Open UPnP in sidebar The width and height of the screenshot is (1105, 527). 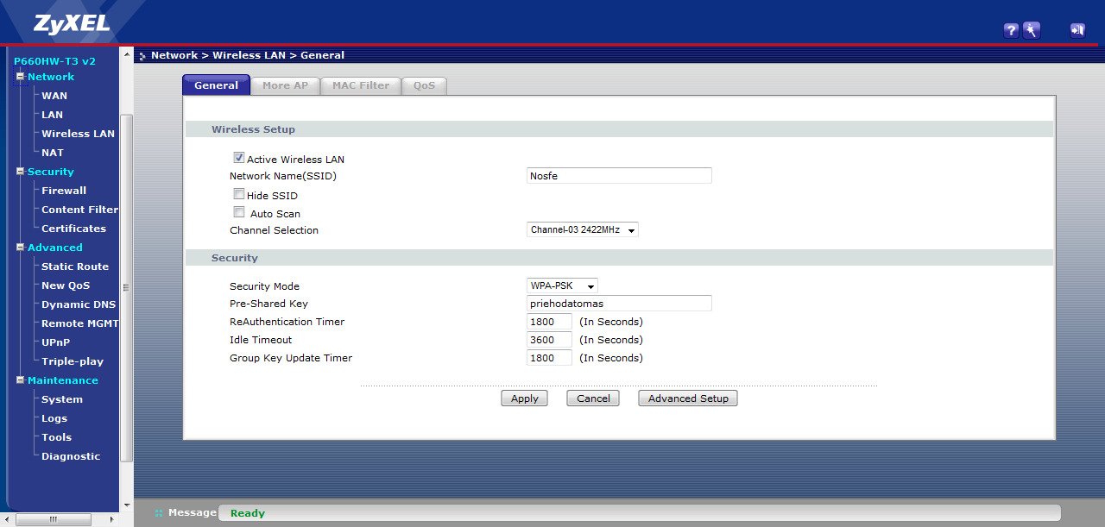tap(55, 342)
